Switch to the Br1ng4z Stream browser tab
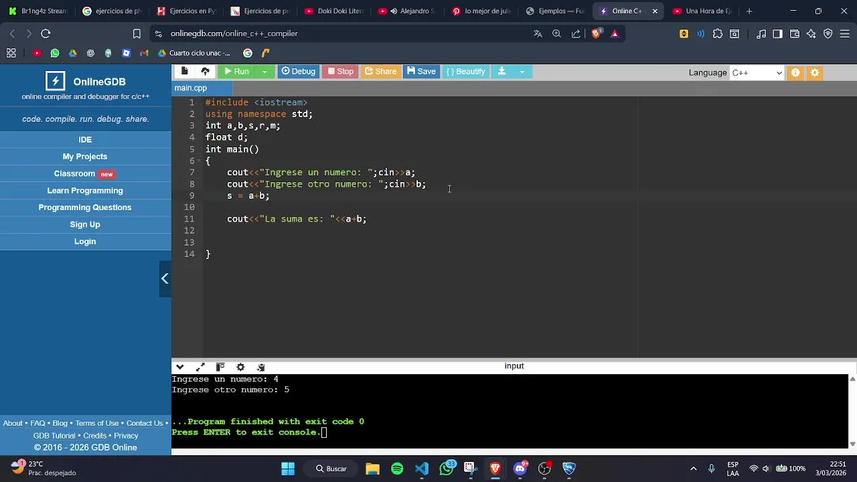 37,11
